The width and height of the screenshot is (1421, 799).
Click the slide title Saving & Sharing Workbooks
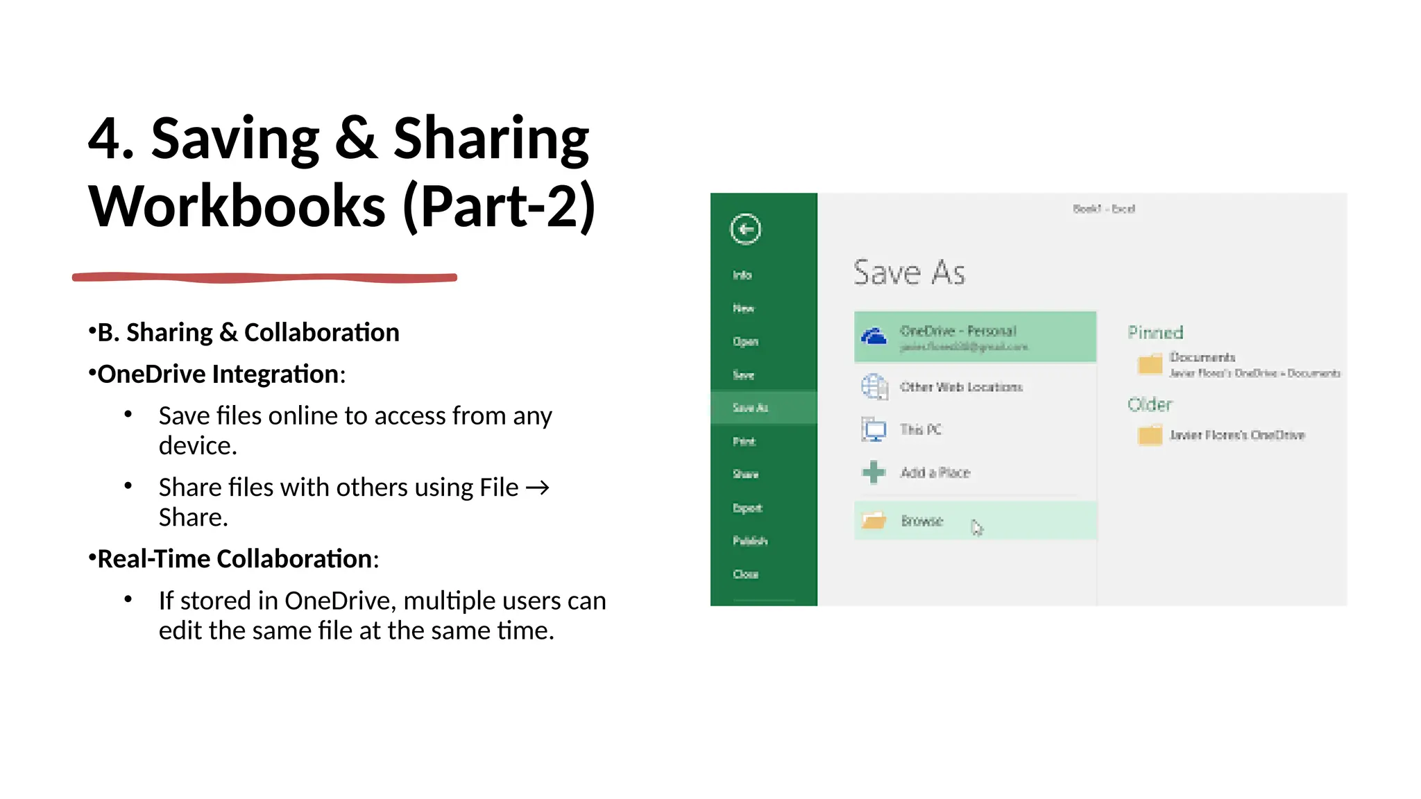pyautogui.click(x=341, y=171)
